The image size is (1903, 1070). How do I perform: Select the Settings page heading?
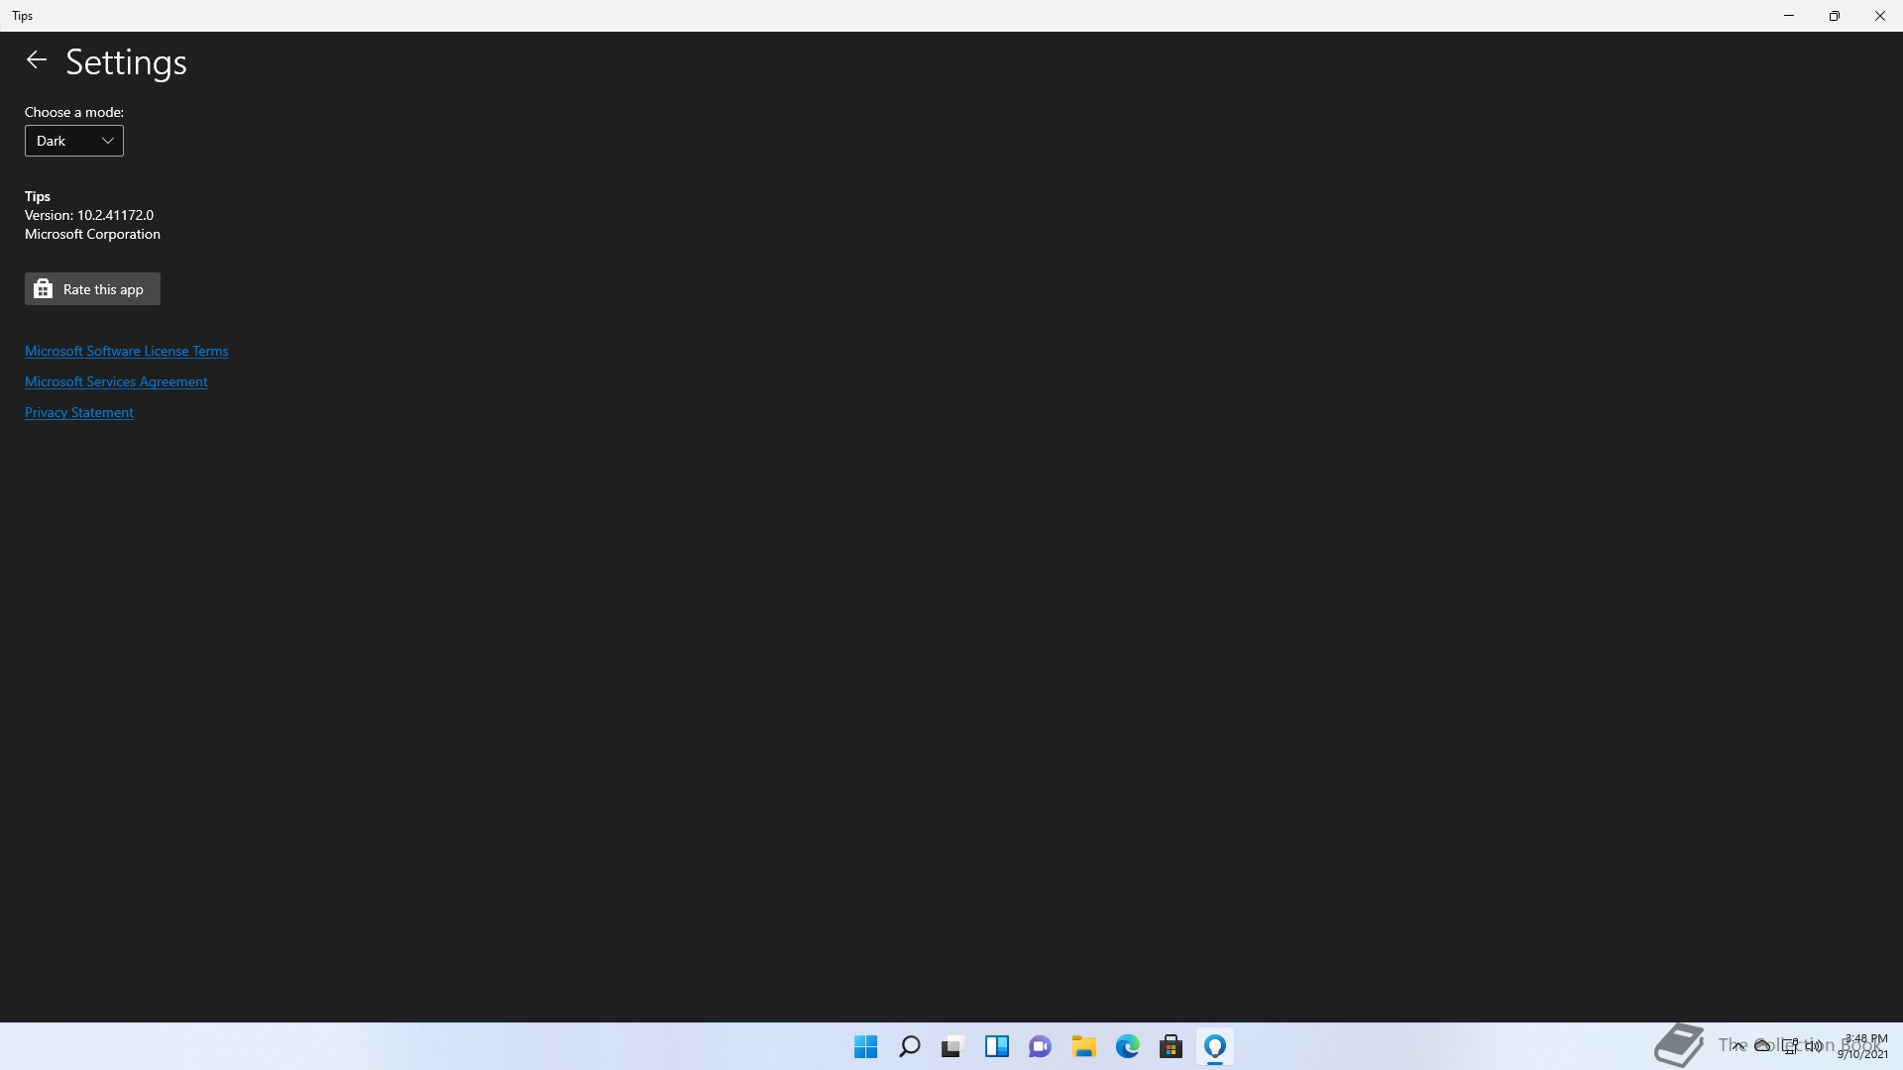tap(126, 62)
